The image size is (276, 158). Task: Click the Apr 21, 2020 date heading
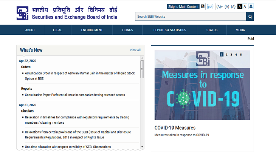coord(28,105)
